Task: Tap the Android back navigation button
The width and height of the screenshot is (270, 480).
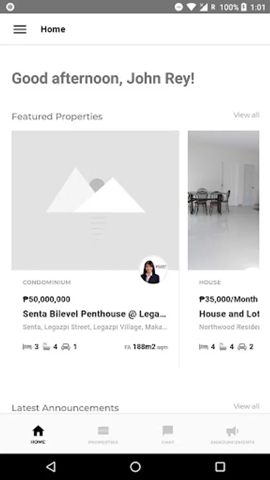Action: coord(51,467)
